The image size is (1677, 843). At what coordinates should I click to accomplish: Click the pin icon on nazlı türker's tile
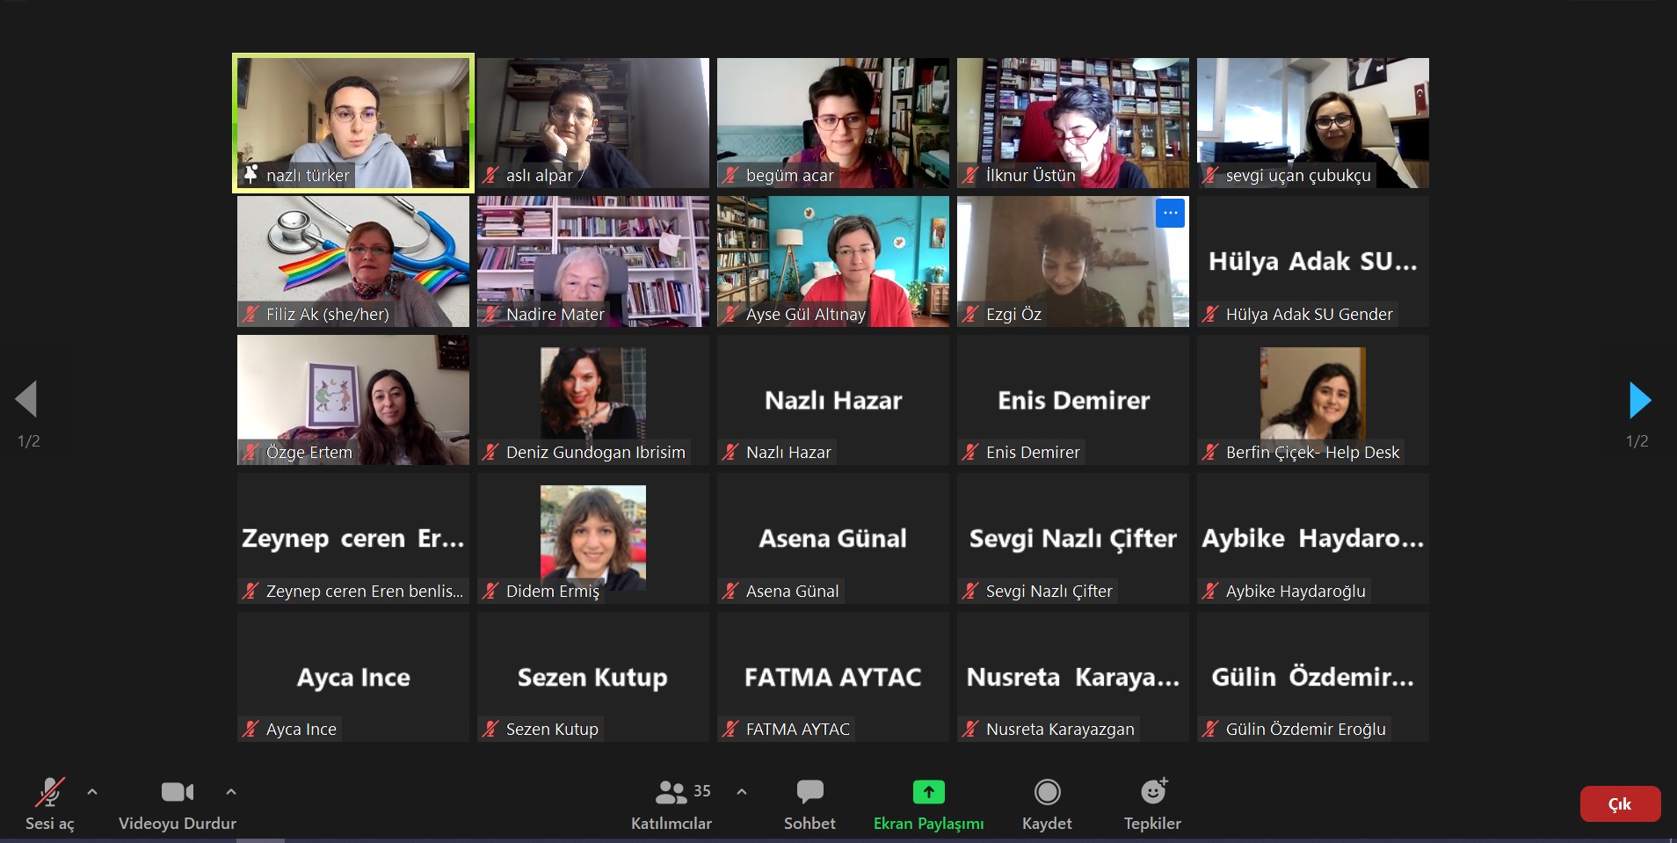[x=250, y=174]
